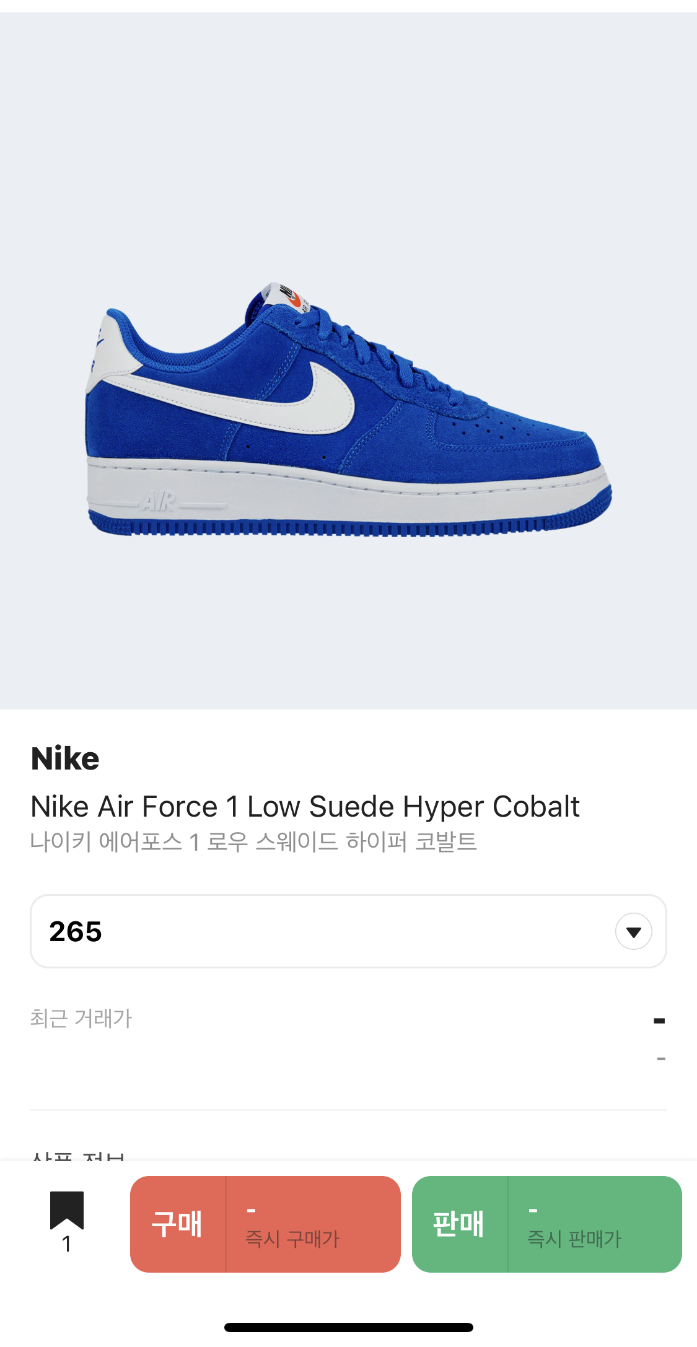Tap the bookmark count number 1
The image size is (697, 1347).
pyautogui.click(x=66, y=1244)
